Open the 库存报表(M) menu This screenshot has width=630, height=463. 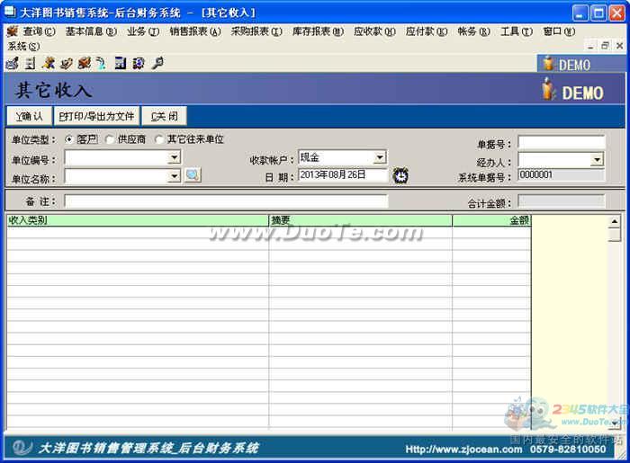tap(318, 31)
